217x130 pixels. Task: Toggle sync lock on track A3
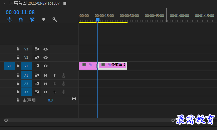(37, 92)
